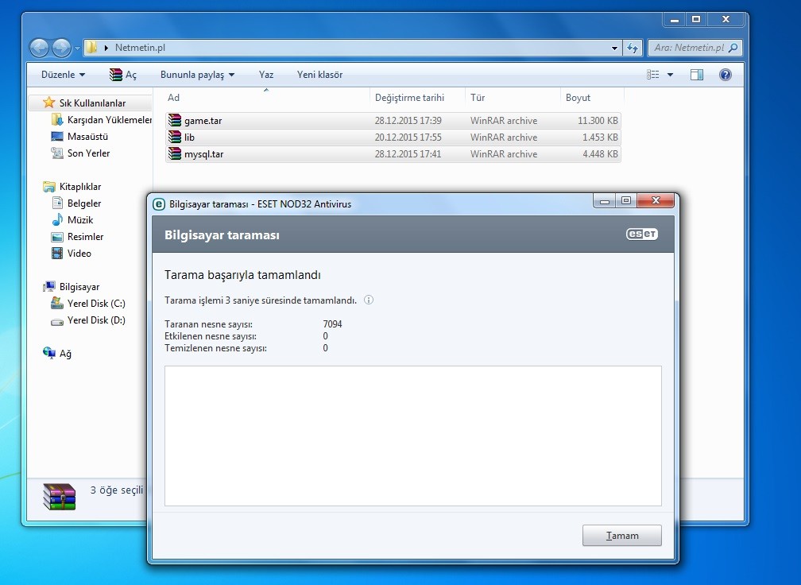
Task: Open the view options dropdown arrow
Action: tap(670, 75)
